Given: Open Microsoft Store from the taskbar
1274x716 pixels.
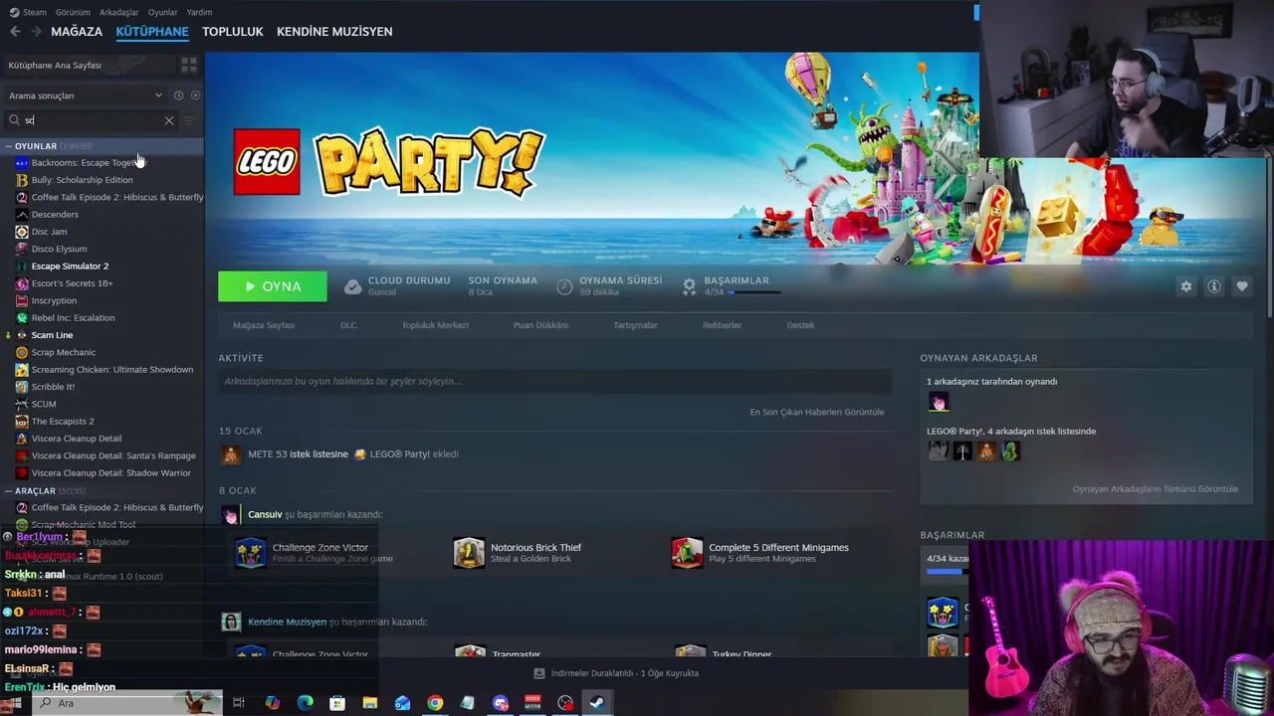Looking at the screenshot, I should [x=337, y=703].
